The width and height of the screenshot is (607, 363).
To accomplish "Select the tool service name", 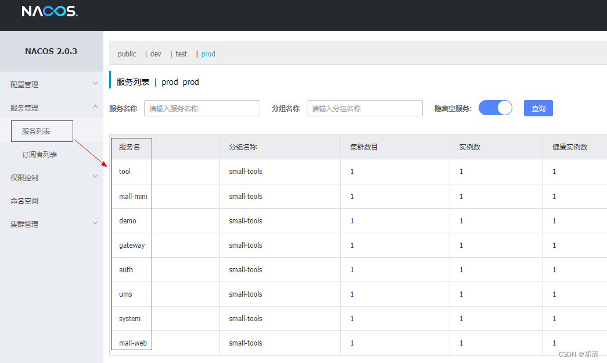I will [125, 172].
